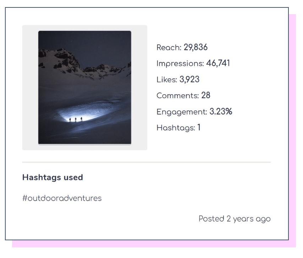Click the Engagement label
The width and height of the screenshot is (303, 258).
(x=182, y=112)
